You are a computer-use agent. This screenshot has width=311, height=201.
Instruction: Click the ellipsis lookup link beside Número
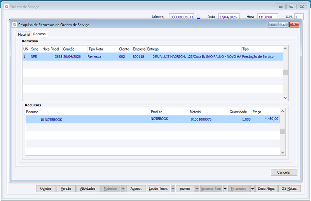pyautogui.click(x=198, y=17)
